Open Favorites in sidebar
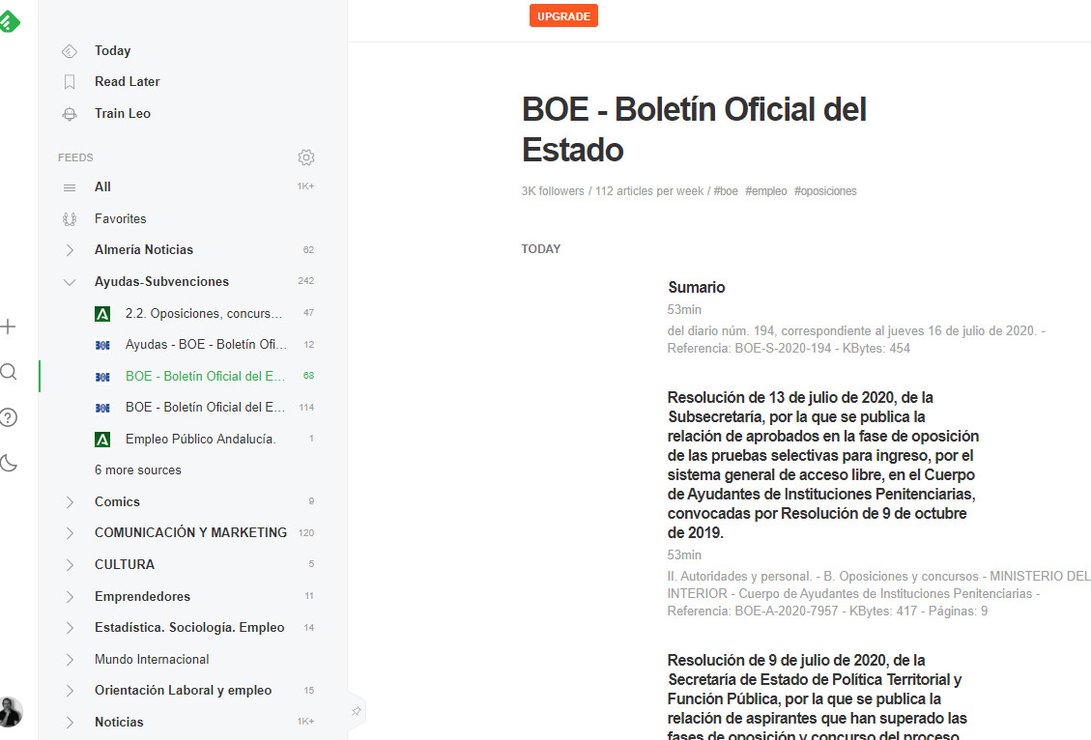Screen dimensions: 1091x740 pos(121,218)
